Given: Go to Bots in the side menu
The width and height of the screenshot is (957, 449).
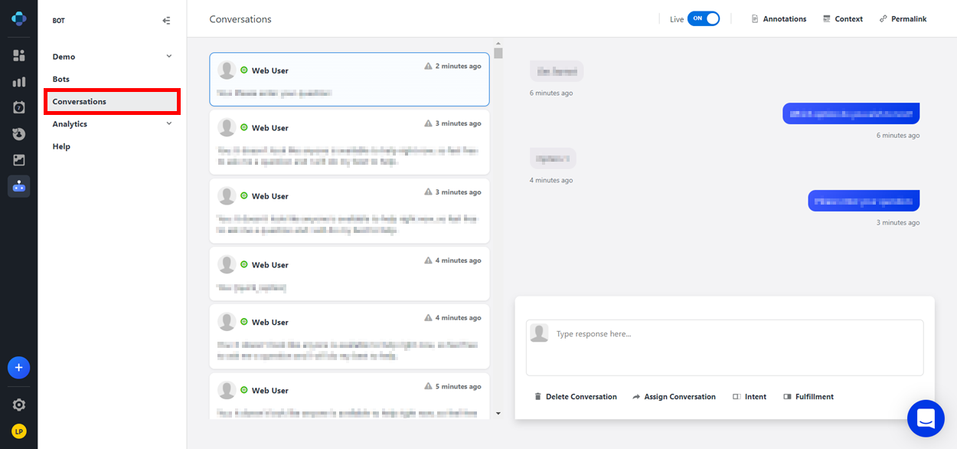Looking at the screenshot, I should click(x=61, y=79).
